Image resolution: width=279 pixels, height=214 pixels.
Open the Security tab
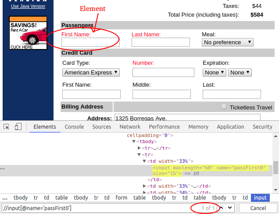pos(262,127)
